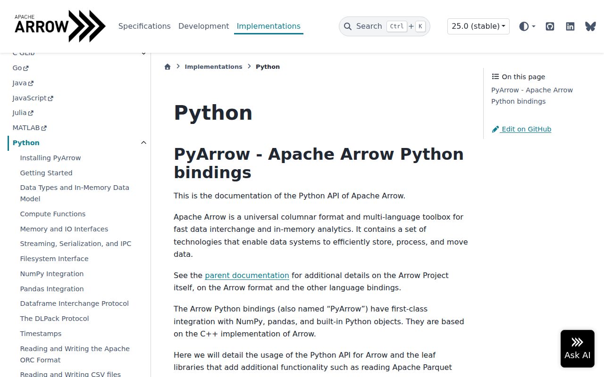
Task: Open the Ask AI widget
Action: (578, 349)
